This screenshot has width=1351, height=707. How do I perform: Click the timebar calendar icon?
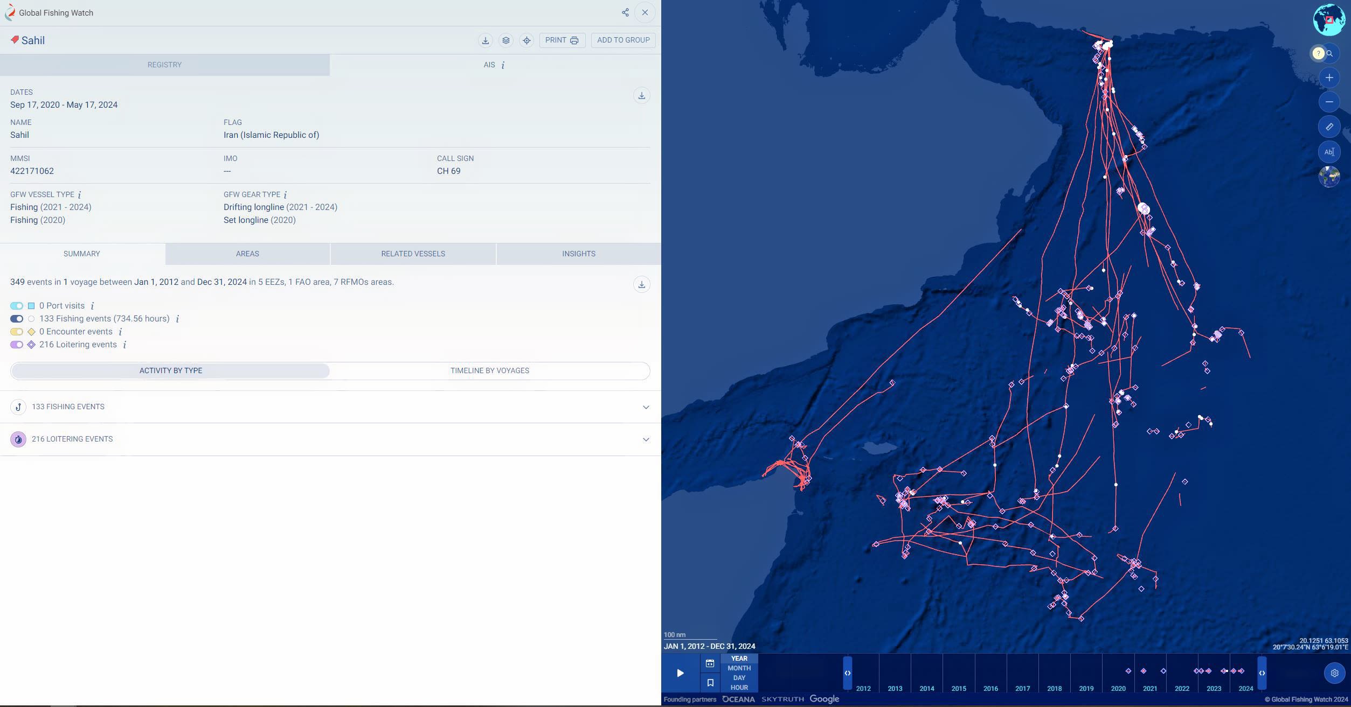tap(710, 663)
